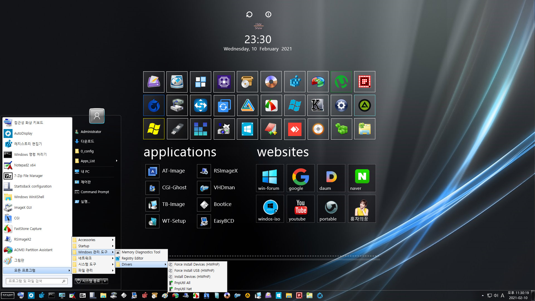Open the FastStone Capture tile in the grid
Image resolution: width=535 pixels, height=301 pixels.
[271, 105]
